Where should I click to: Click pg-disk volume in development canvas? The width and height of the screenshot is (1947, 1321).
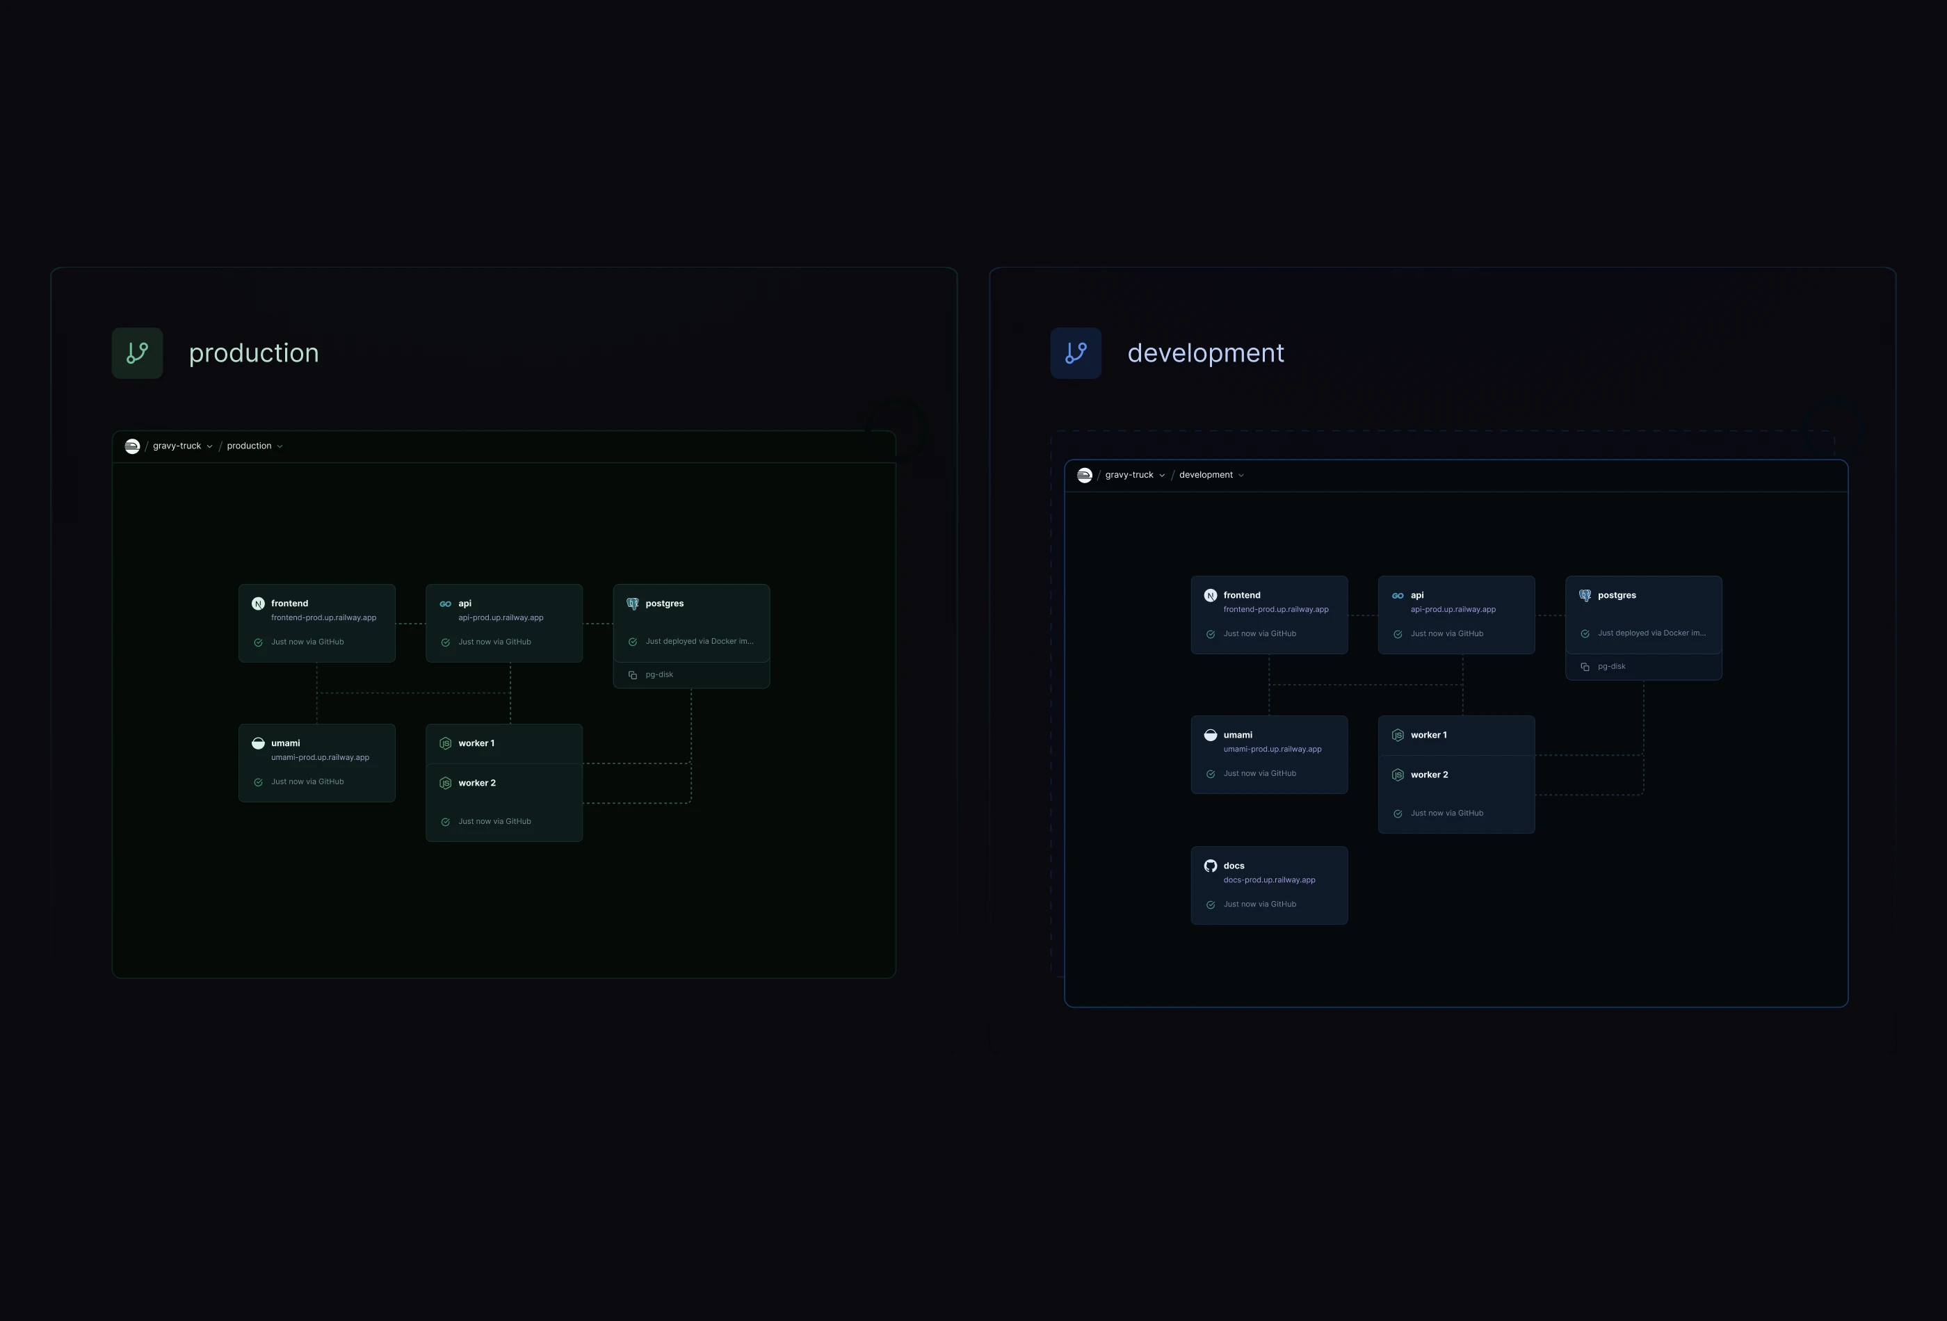coord(1610,667)
